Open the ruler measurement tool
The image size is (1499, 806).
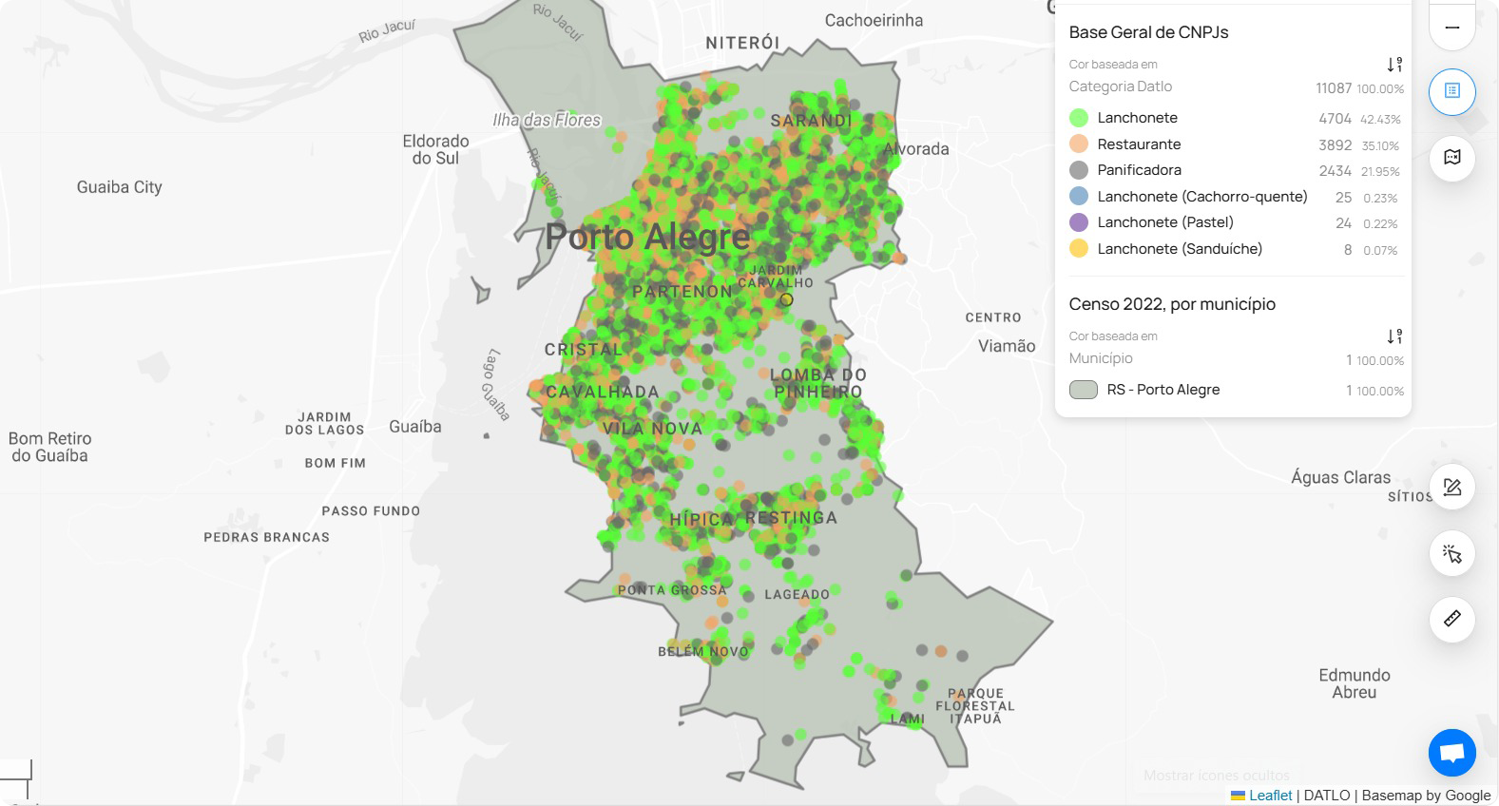pos(1451,619)
